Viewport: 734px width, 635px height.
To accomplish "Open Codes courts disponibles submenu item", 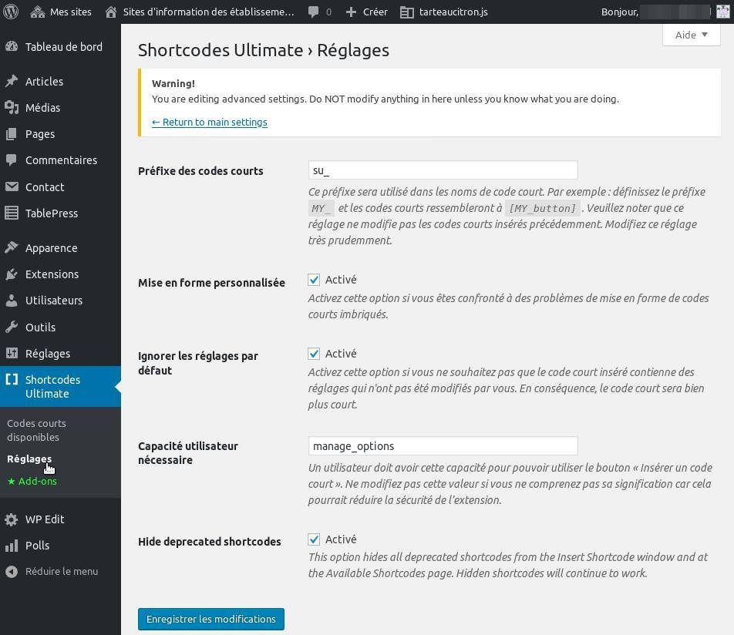I will coord(36,430).
